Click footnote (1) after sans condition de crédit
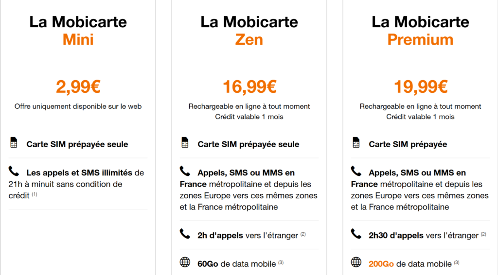 [x=35, y=194]
